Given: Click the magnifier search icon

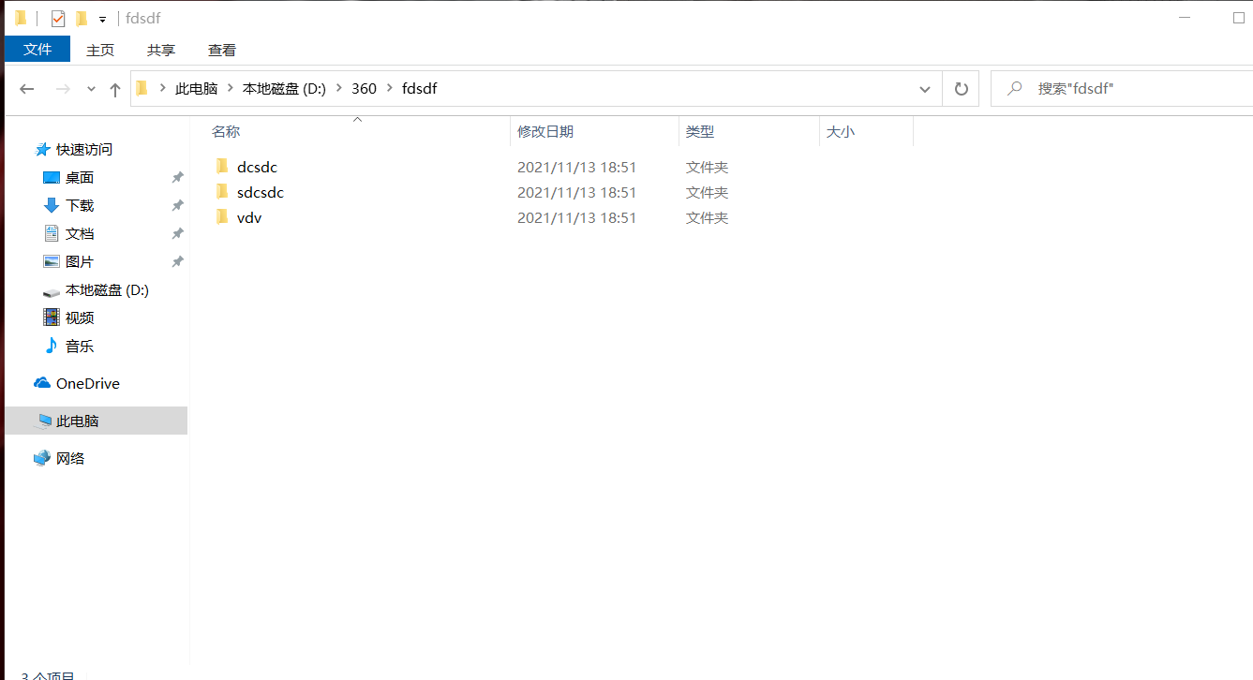Looking at the screenshot, I should click(x=1015, y=89).
